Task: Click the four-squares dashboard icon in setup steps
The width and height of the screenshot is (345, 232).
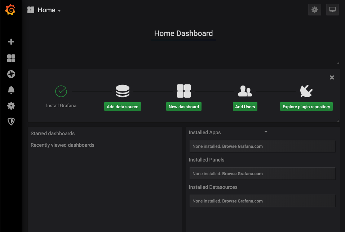Action: [x=184, y=91]
